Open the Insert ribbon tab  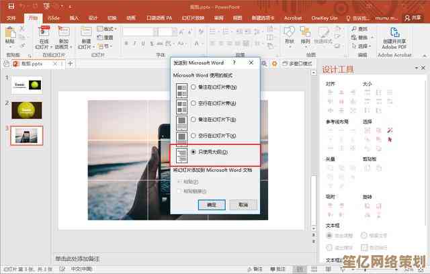[x=74, y=17]
